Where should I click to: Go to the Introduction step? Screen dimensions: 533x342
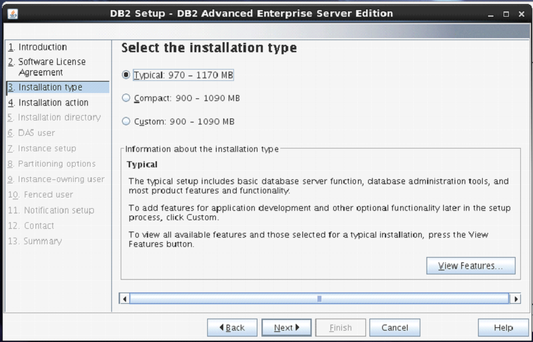pyautogui.click(x=42, y=47)
